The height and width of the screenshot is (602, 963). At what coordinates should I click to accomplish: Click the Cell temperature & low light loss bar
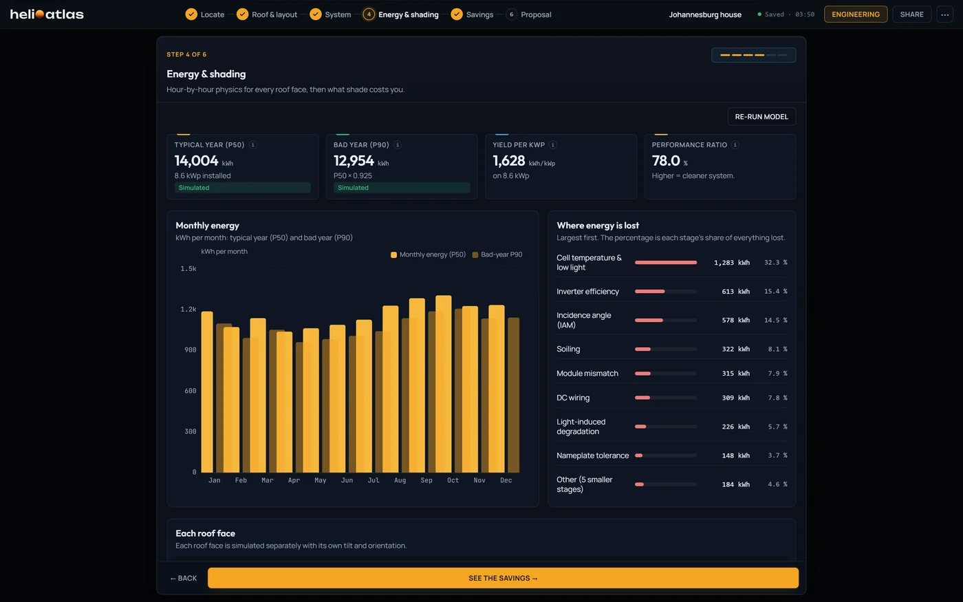tap(666, 263)
